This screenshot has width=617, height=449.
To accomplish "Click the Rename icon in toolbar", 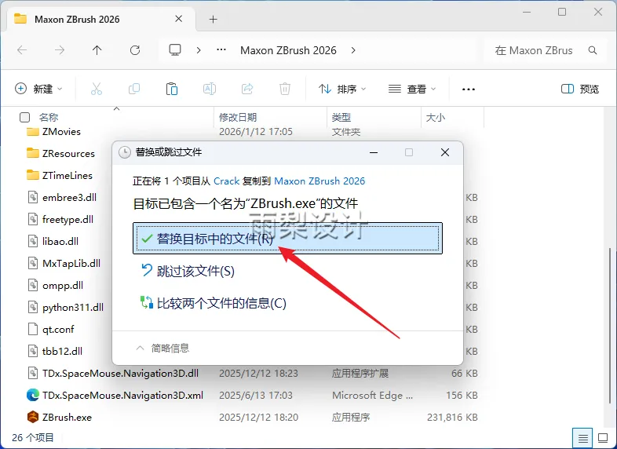I will pyautogui.click(x=210, y=89).
